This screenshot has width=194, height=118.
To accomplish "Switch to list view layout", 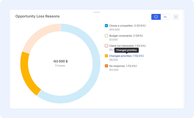I will [165, 17].
